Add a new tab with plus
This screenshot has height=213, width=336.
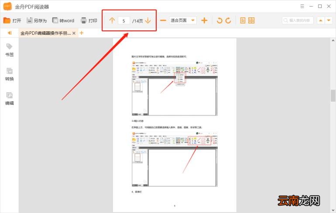(82, 33)
